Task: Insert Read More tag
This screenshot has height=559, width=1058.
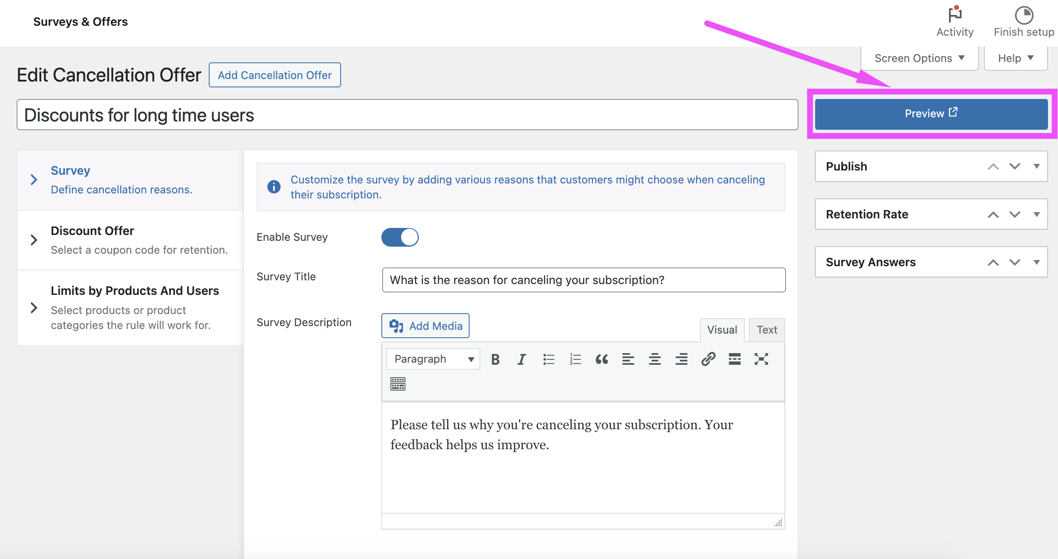Action: [x=734, y=359]
